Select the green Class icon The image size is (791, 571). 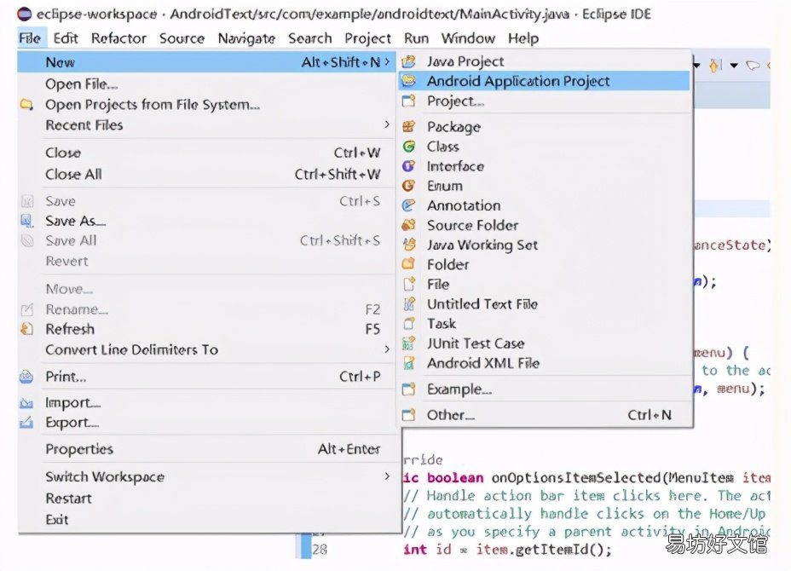(408, 147)
